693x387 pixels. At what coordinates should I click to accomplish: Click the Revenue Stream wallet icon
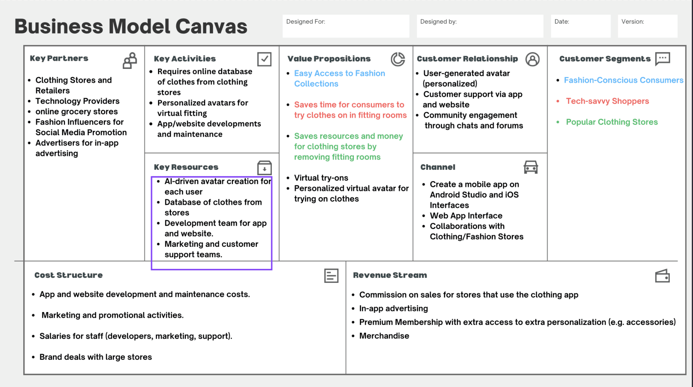pos(662,276)
